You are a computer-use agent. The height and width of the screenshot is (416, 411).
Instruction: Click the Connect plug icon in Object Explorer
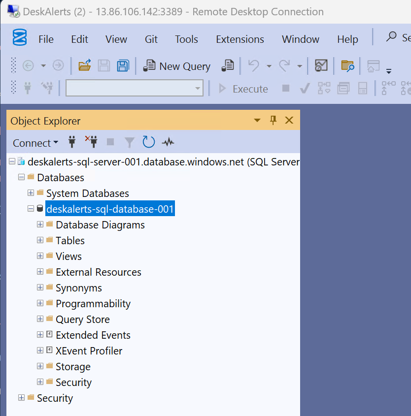(71, 142)
